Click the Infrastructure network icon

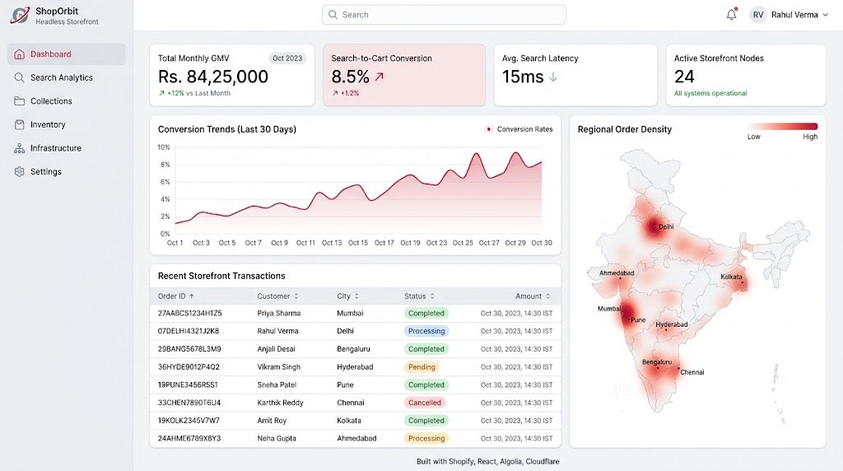(x=20, y=148)
